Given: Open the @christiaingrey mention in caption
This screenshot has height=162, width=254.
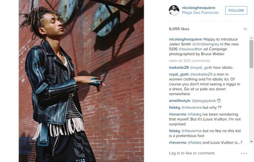Looking at the screenshot, I should pyautogui.click(x=206, y=44).
